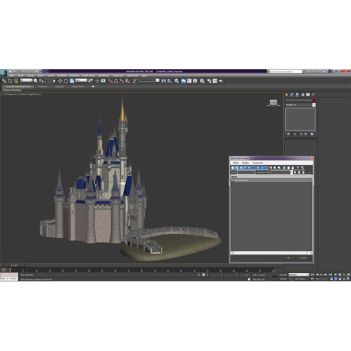351x351 pixels.
Task: Open the Curve Editor icon
Action: pos(189,81)
